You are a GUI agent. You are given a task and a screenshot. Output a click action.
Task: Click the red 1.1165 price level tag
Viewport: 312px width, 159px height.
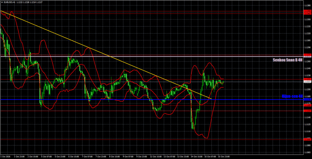[x=307, y=106]
